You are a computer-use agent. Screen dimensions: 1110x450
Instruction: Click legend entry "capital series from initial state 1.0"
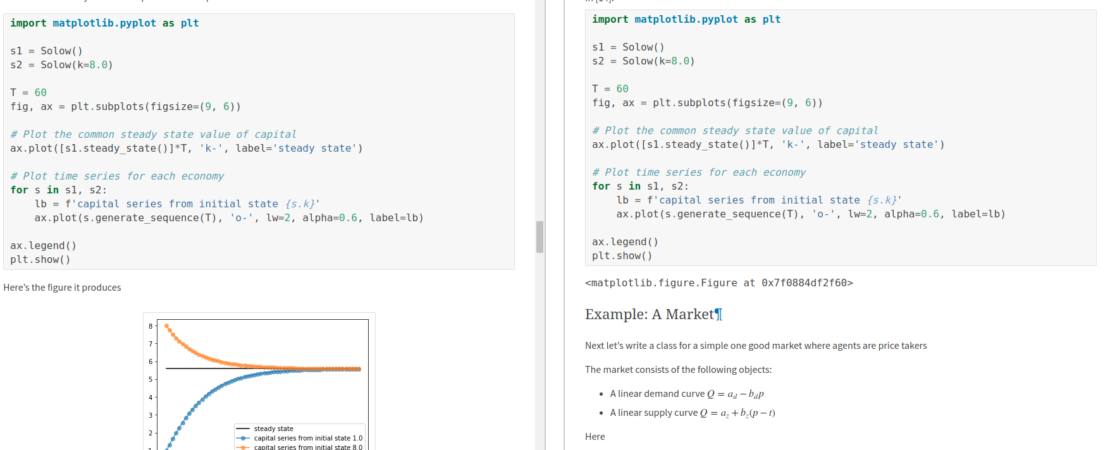300,438
